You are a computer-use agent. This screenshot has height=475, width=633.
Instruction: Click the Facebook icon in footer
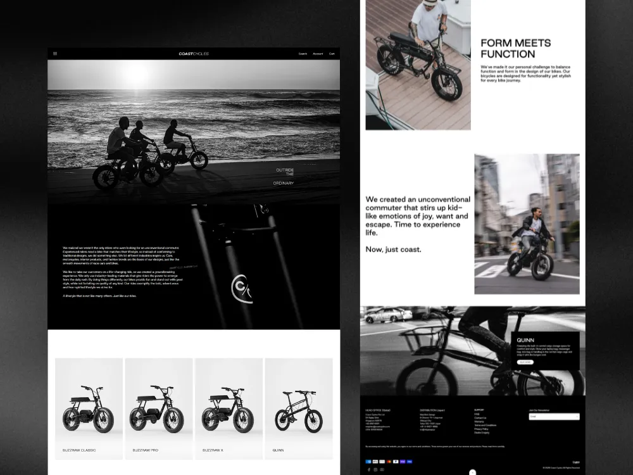click(369, 470)
